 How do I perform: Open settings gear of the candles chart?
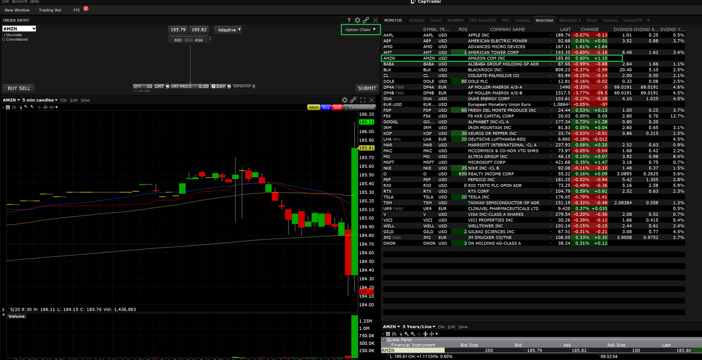(345, 100)
